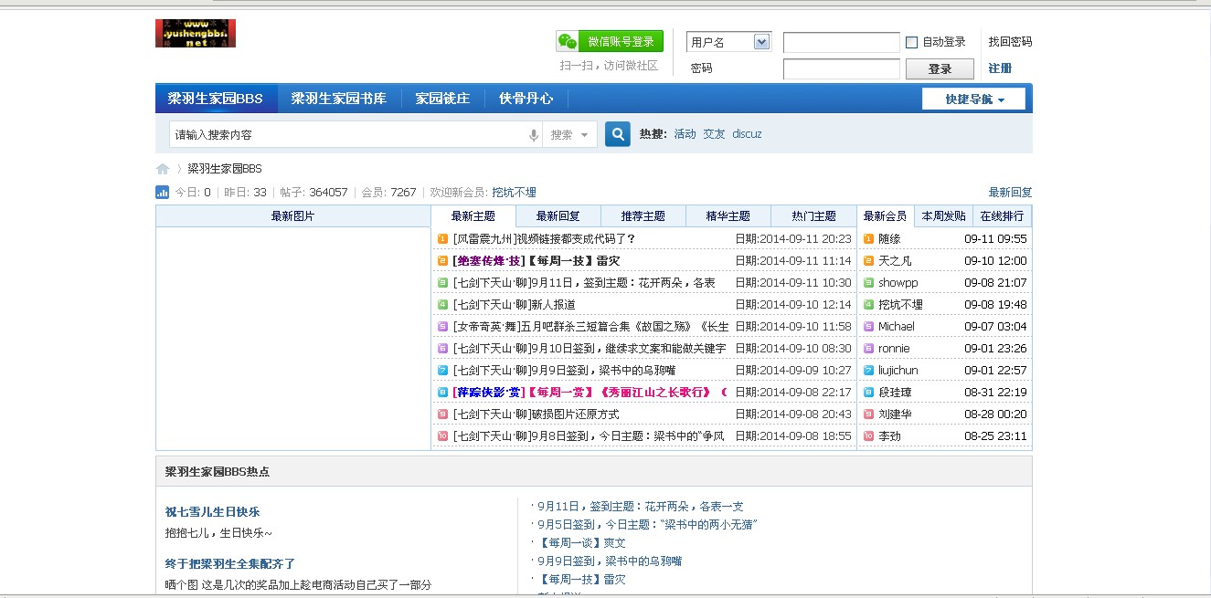The width and height of the screenshot is (1211, 598).
Task: Open the 用户名 login type dropdown
Action: pos(728,42)
